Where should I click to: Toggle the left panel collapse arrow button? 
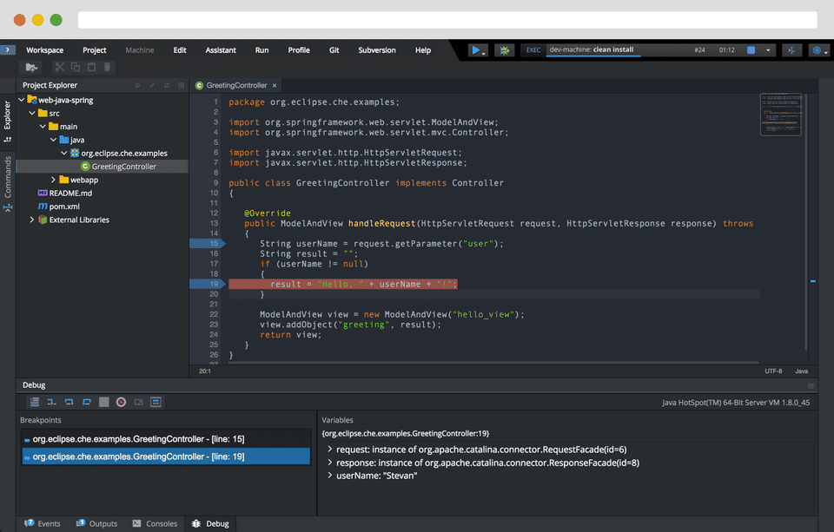coord(8,50)
